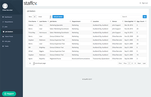Go to the Last page button

[144, 63]
